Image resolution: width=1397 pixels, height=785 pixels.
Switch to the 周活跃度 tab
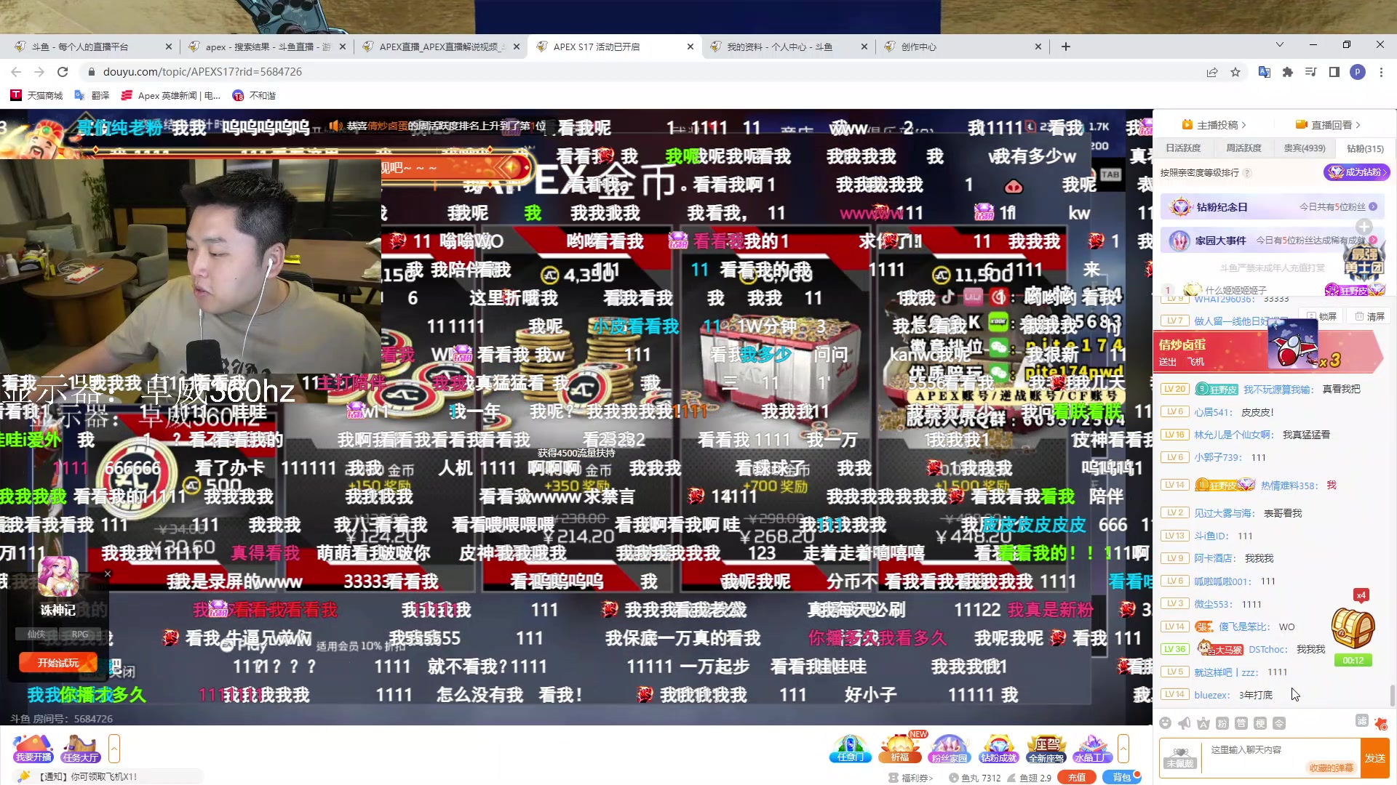tap(1244, 148)
